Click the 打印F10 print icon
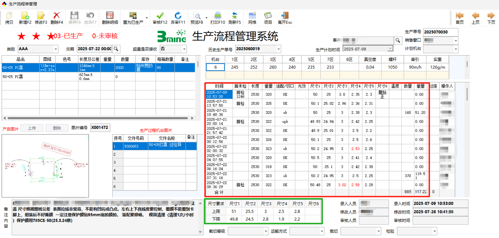 (x=217, y=16)
